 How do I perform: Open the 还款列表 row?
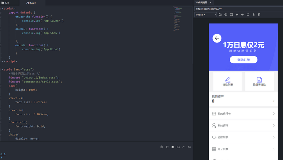pos(243,137)
